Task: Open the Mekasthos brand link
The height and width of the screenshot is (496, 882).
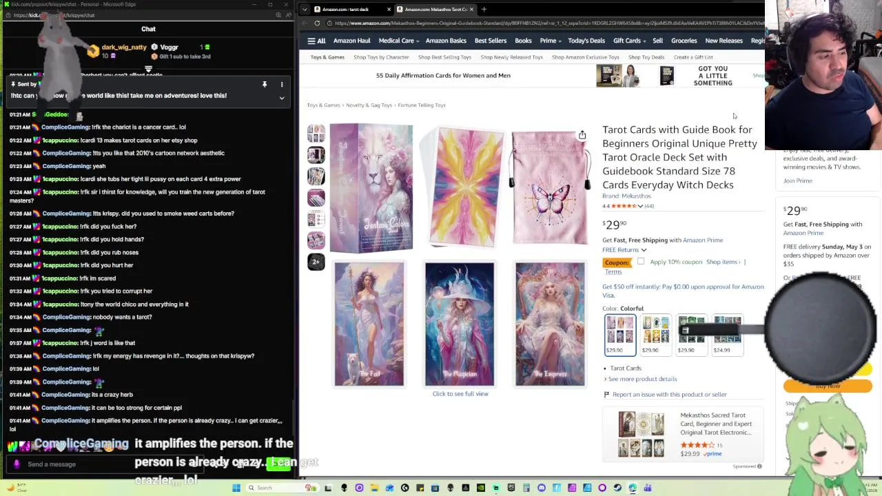Action: (626, 196)
